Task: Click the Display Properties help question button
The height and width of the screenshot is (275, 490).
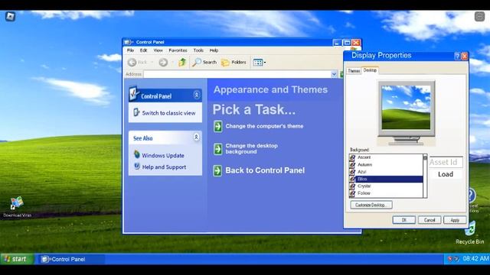Action: tap(457, 56)
